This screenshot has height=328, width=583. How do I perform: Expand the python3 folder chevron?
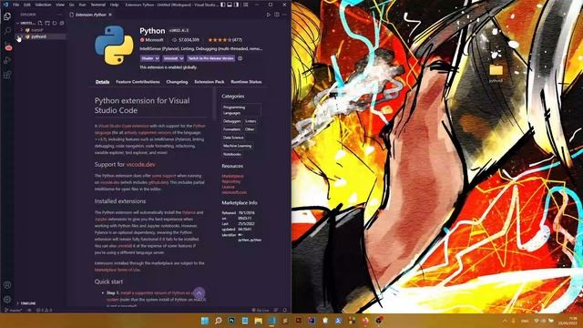click(22, 36)
